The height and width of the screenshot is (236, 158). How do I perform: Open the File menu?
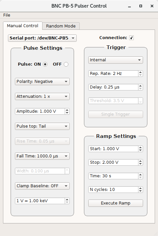coord(7,15)
